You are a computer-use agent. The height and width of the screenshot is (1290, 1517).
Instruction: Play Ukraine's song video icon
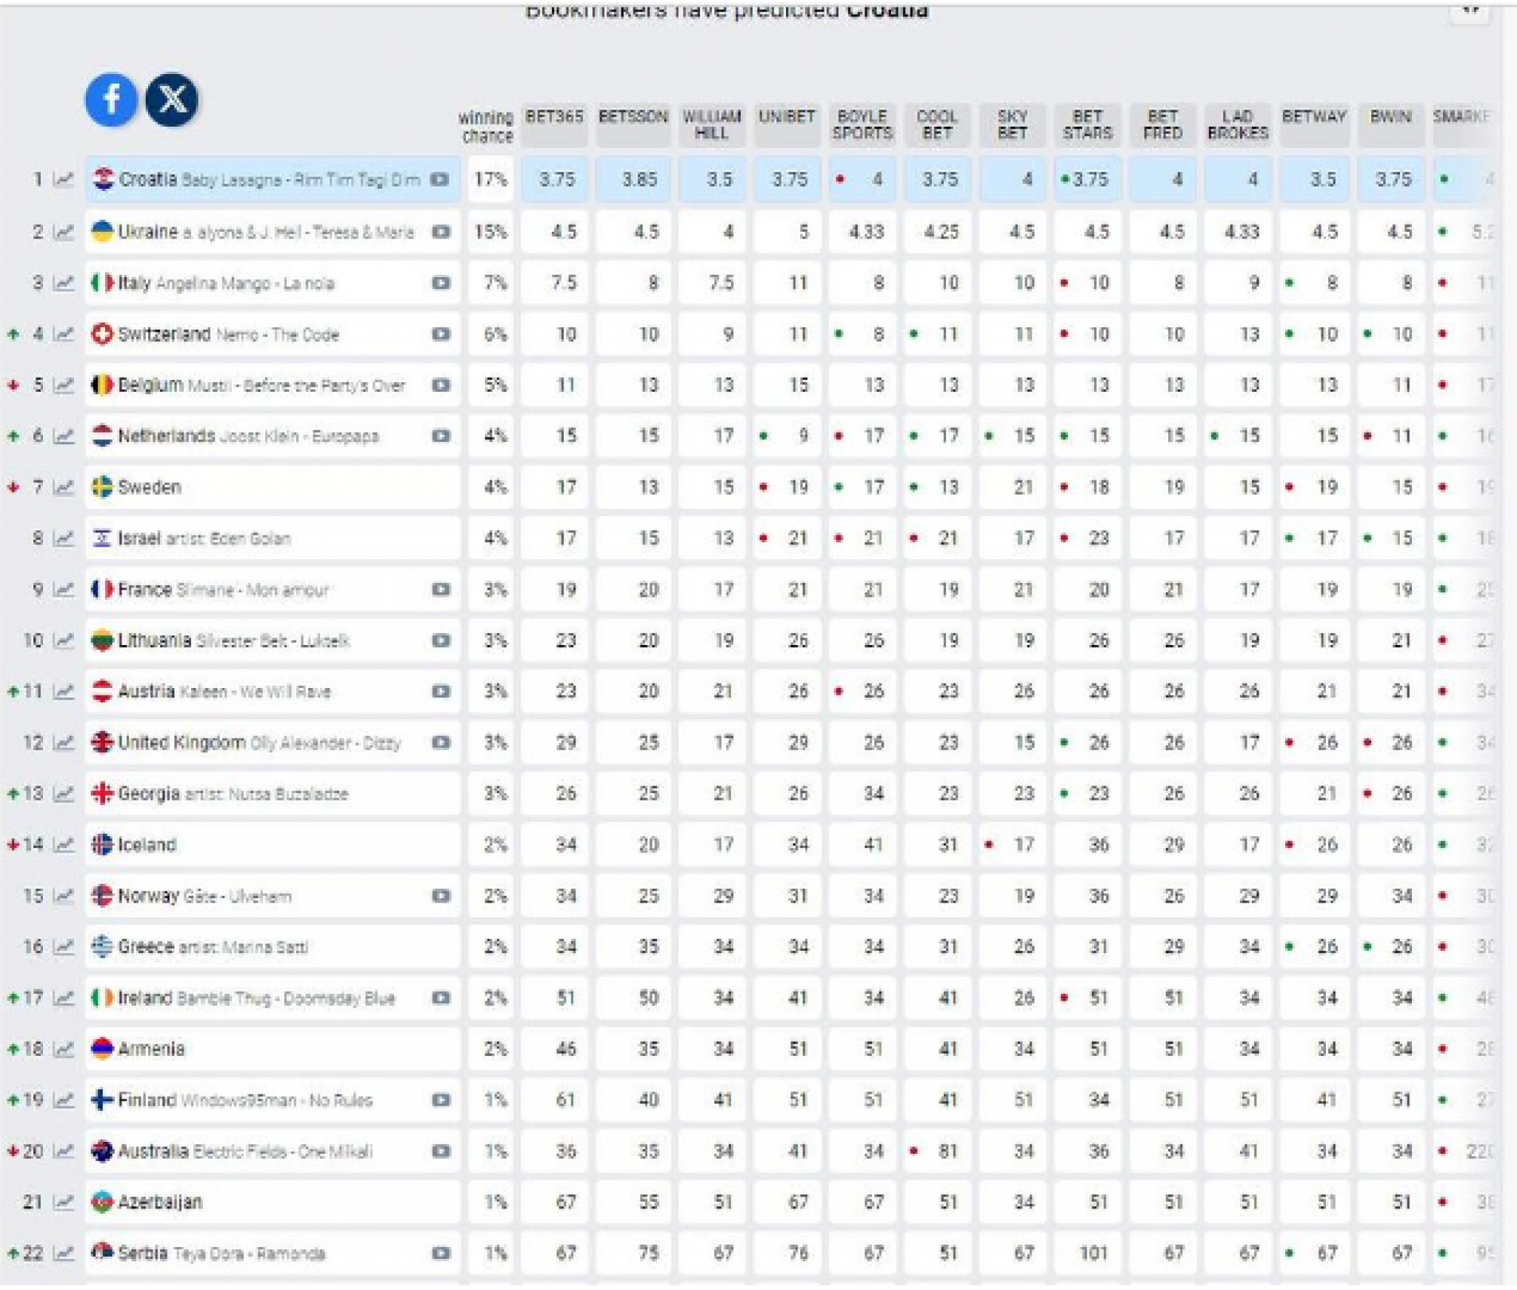[x=441, y=232]
